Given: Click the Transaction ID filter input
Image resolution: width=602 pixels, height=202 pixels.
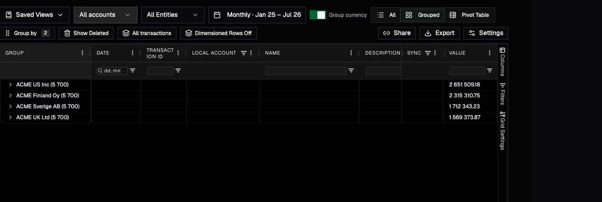Looking at the screenshot, I should click(160, 71).
